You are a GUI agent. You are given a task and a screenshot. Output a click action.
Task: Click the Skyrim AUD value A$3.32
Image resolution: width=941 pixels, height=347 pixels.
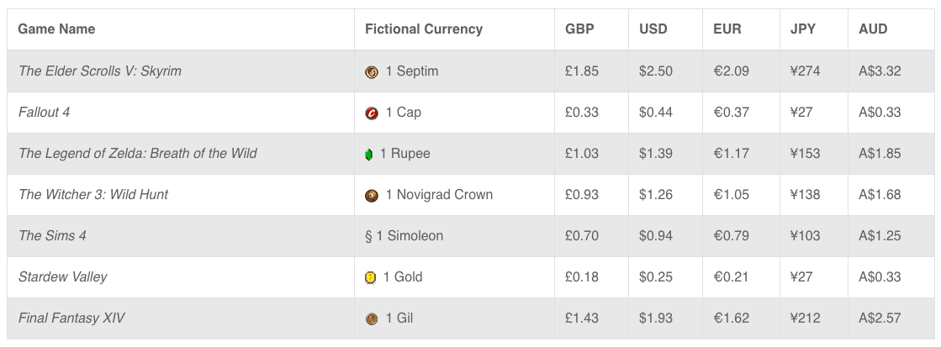[880, 71]
